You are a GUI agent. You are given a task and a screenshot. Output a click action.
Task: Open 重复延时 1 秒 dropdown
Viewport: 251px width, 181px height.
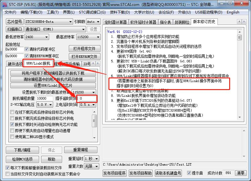click(92, 159)
